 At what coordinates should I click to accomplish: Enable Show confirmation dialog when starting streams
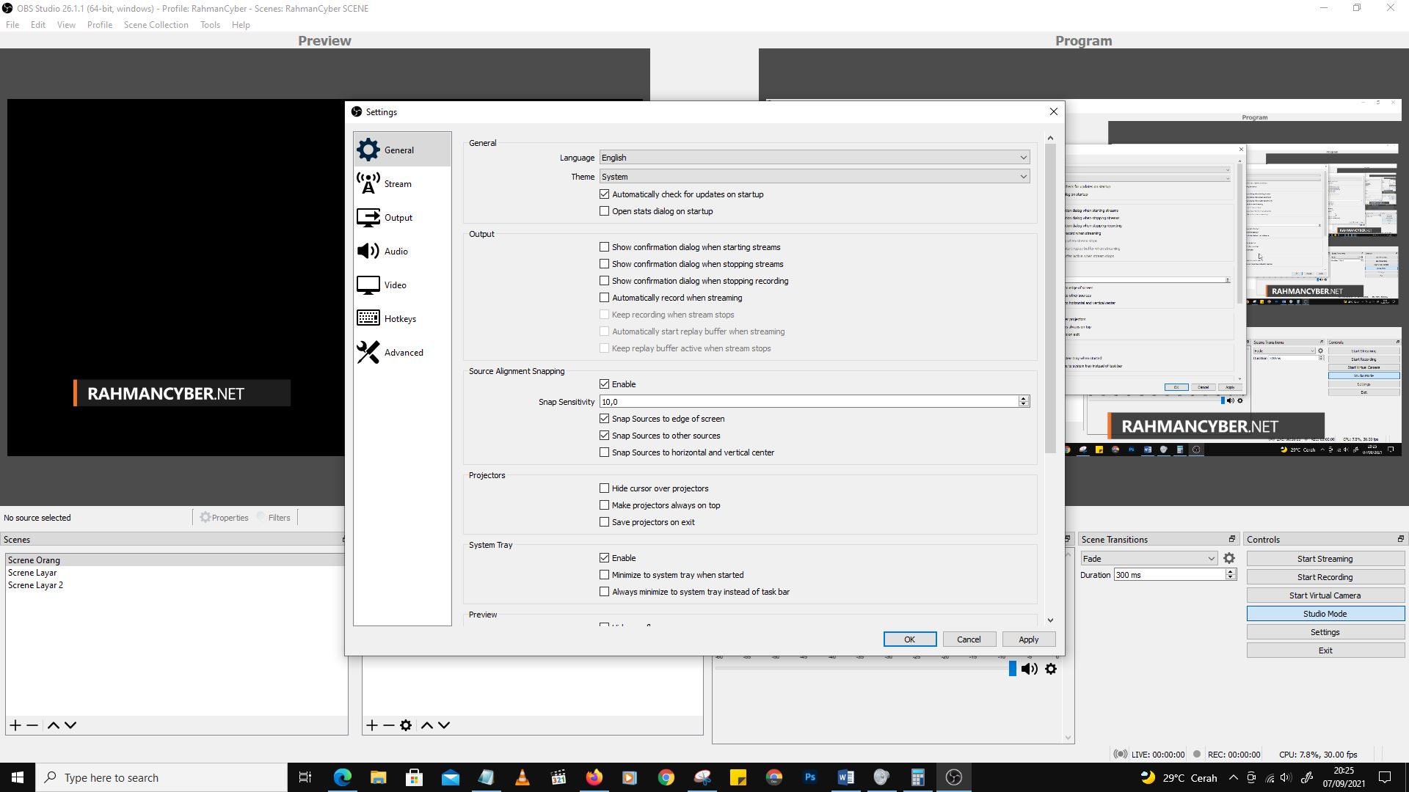click(604, 246)
